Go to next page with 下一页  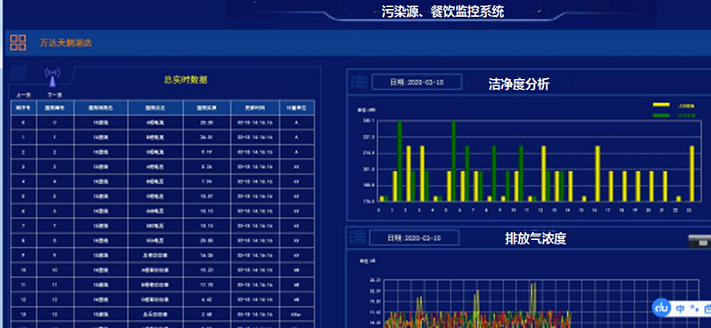[x=55, y=95]
